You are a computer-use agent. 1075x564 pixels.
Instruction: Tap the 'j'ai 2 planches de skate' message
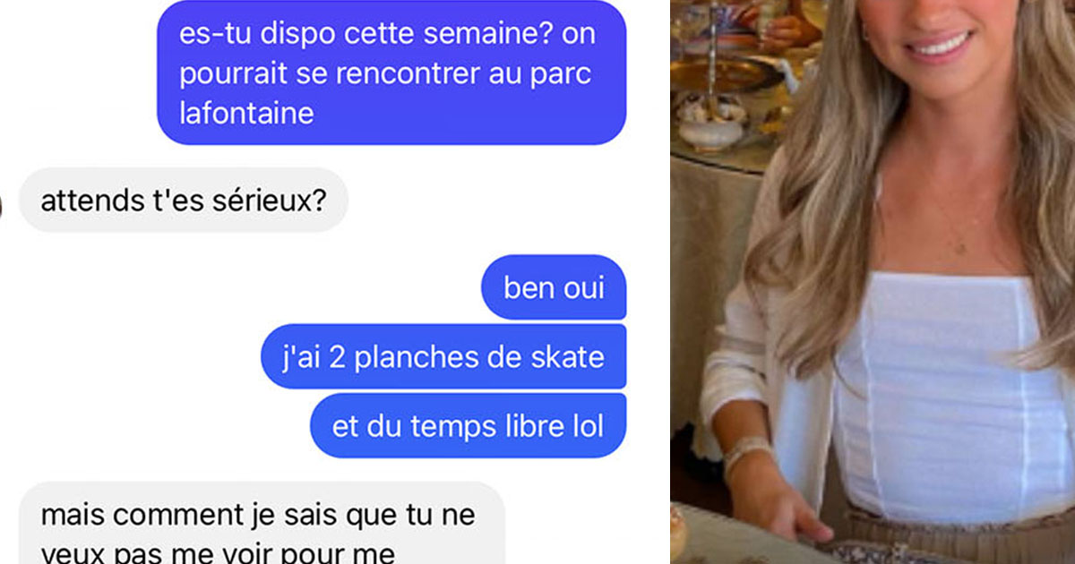pyautogui.click(x=443, y=356)
